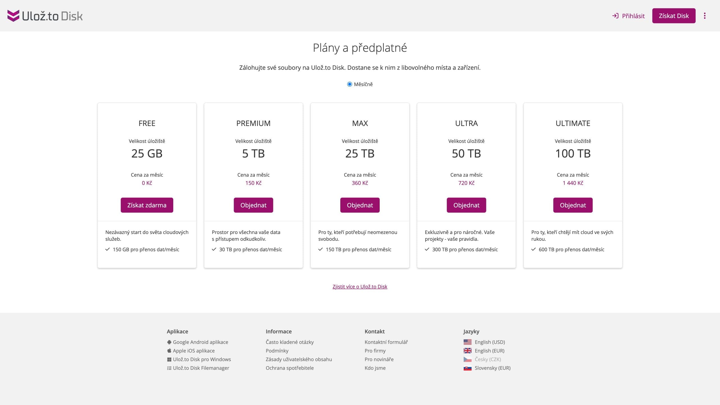Image resolution: width=720 pixels, height=405 pixels.
Task: Click the 25 GB storage size
Action: (x=147, y=154)
